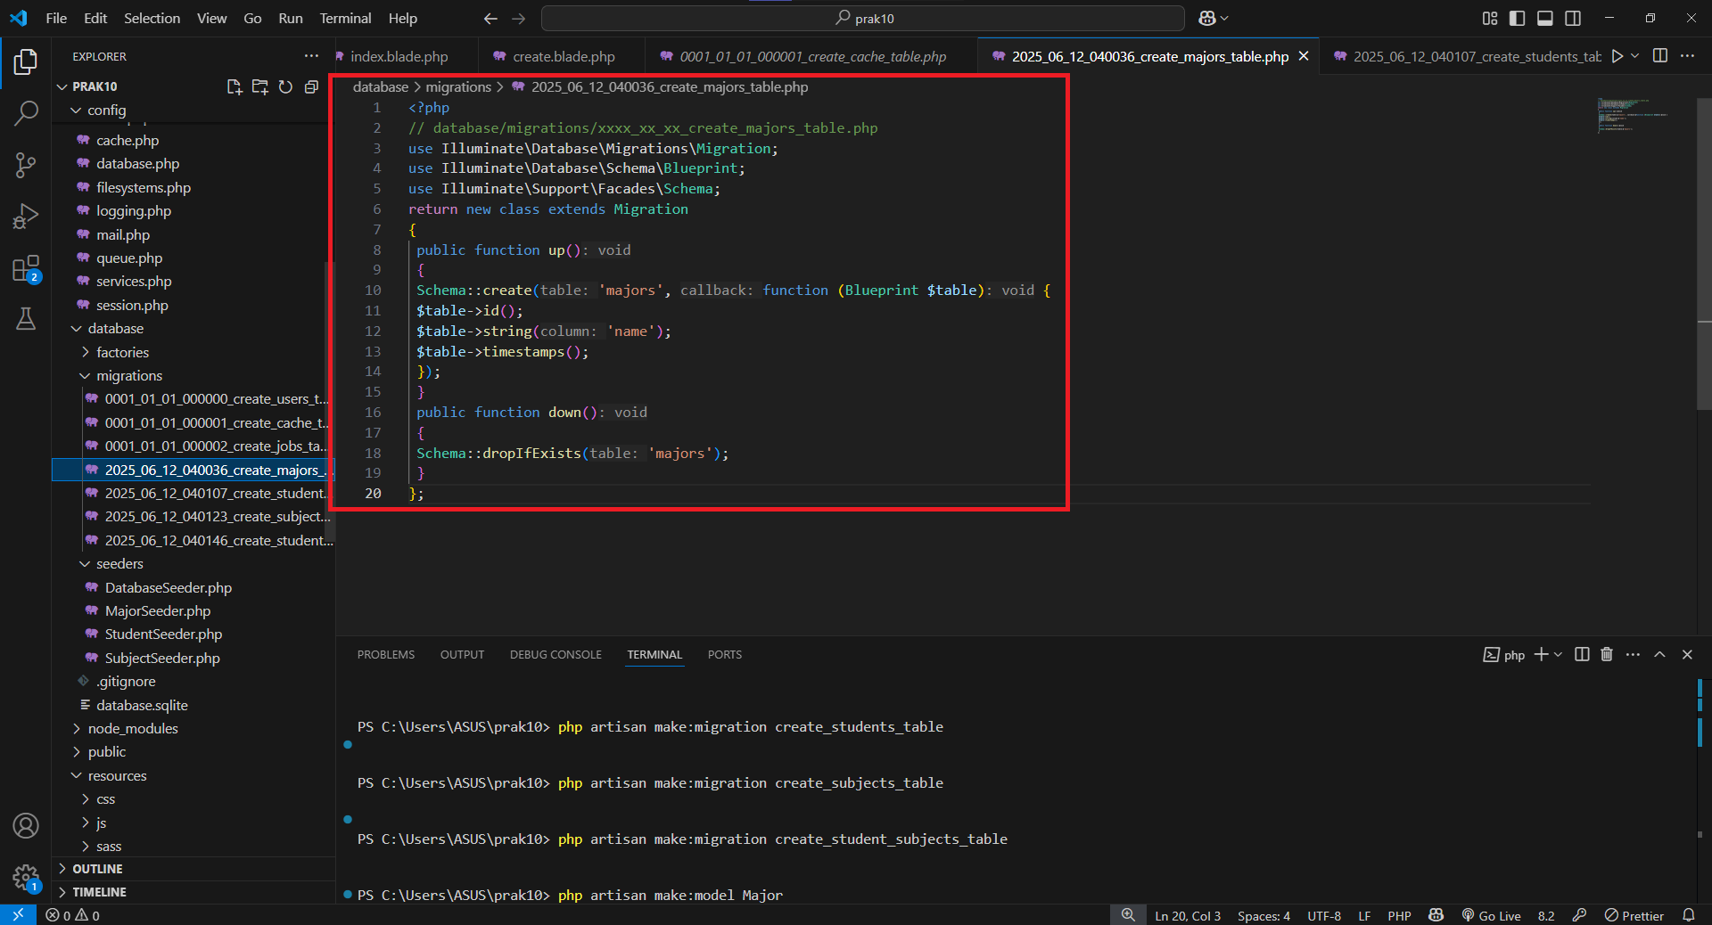Open the Manage settings gear
This screenshot has width=1712, height=925.
tap(26, 879)
